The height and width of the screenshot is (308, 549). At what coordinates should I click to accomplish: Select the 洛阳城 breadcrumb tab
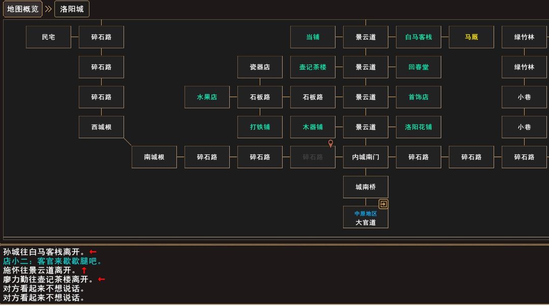click(71, 9)
